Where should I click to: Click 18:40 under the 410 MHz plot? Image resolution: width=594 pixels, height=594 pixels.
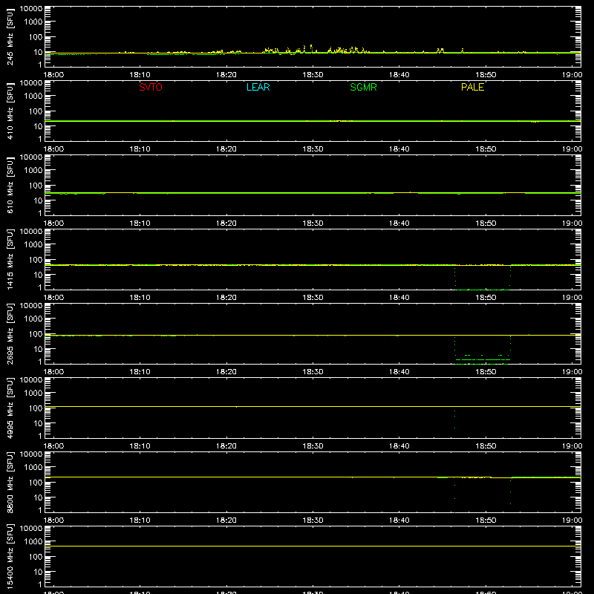pos(399,149)
